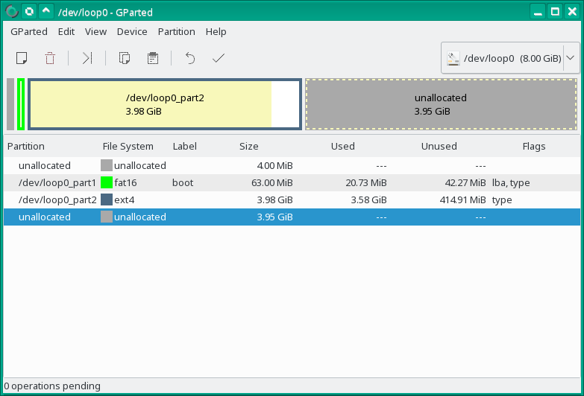Screen dimensions: 584x396
Task: Click the fat16 file system text
Action: tap(125, 182)
